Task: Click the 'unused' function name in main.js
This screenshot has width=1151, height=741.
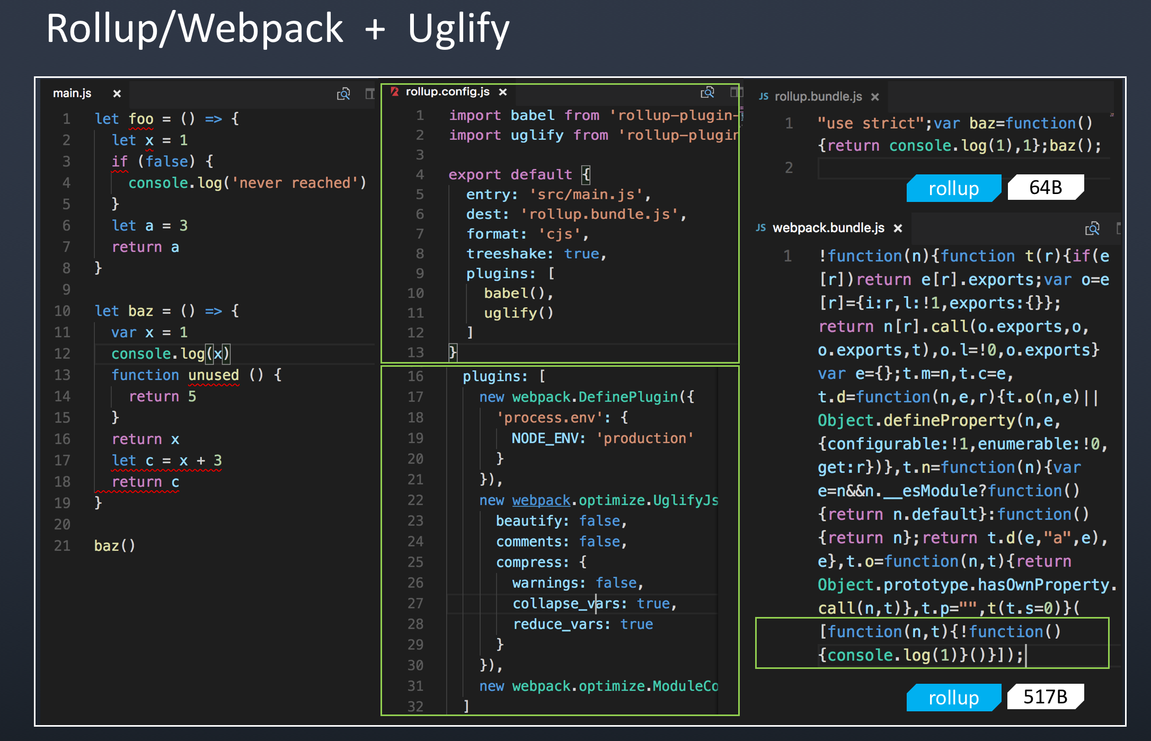Action: click(x=214, y=375)
